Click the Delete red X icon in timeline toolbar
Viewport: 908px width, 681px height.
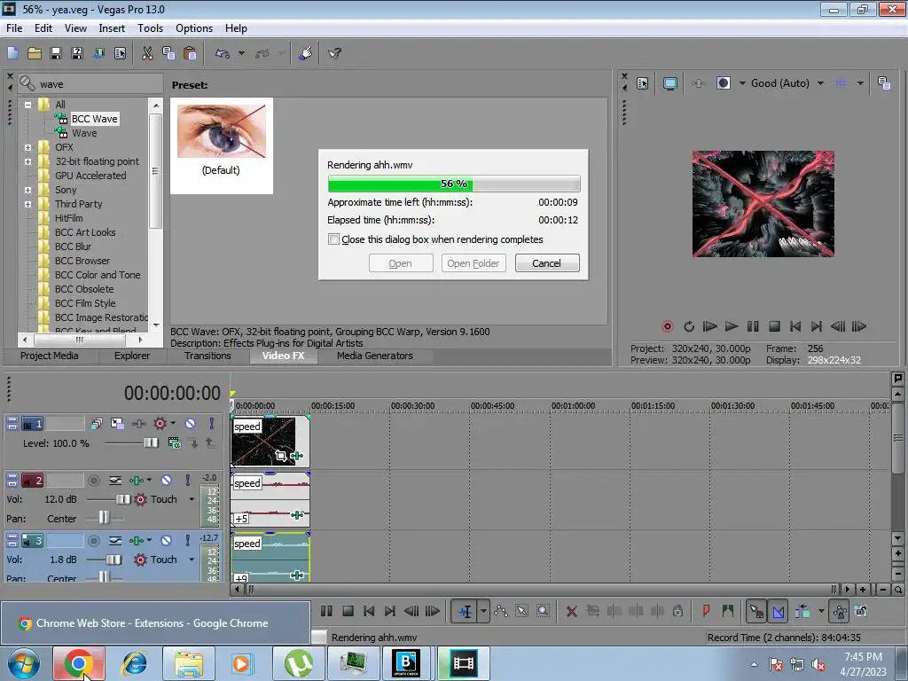tap(572, 612)
